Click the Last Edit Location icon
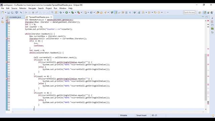Image resolution: width=215 pixels, height=121 pixels. click(x=155, y=12)
